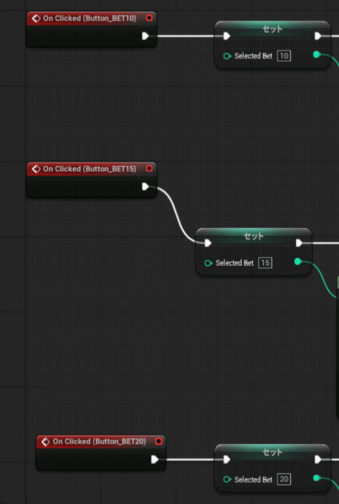The image size is (339, 504).
Task: Click exec input pin of Set node with value 20
Action: tap(226, 460)
